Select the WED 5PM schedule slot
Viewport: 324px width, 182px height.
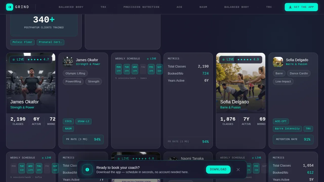point(135,69)
